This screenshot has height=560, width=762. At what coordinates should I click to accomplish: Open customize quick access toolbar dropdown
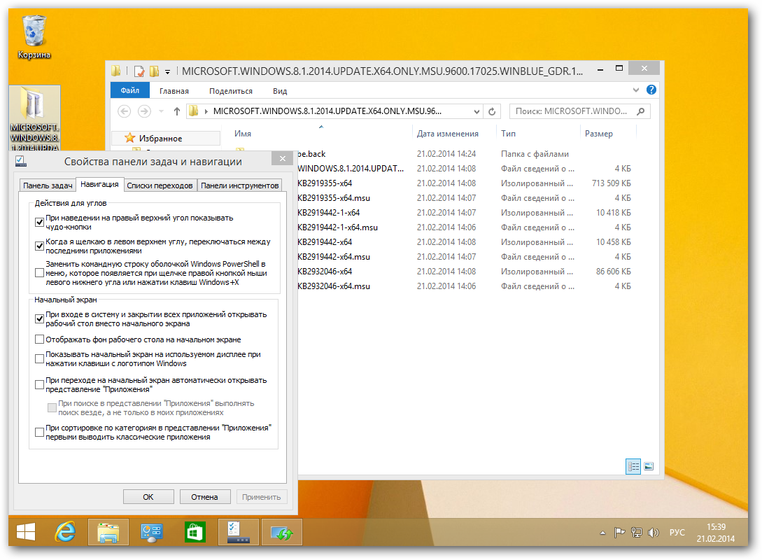[167, 72]
